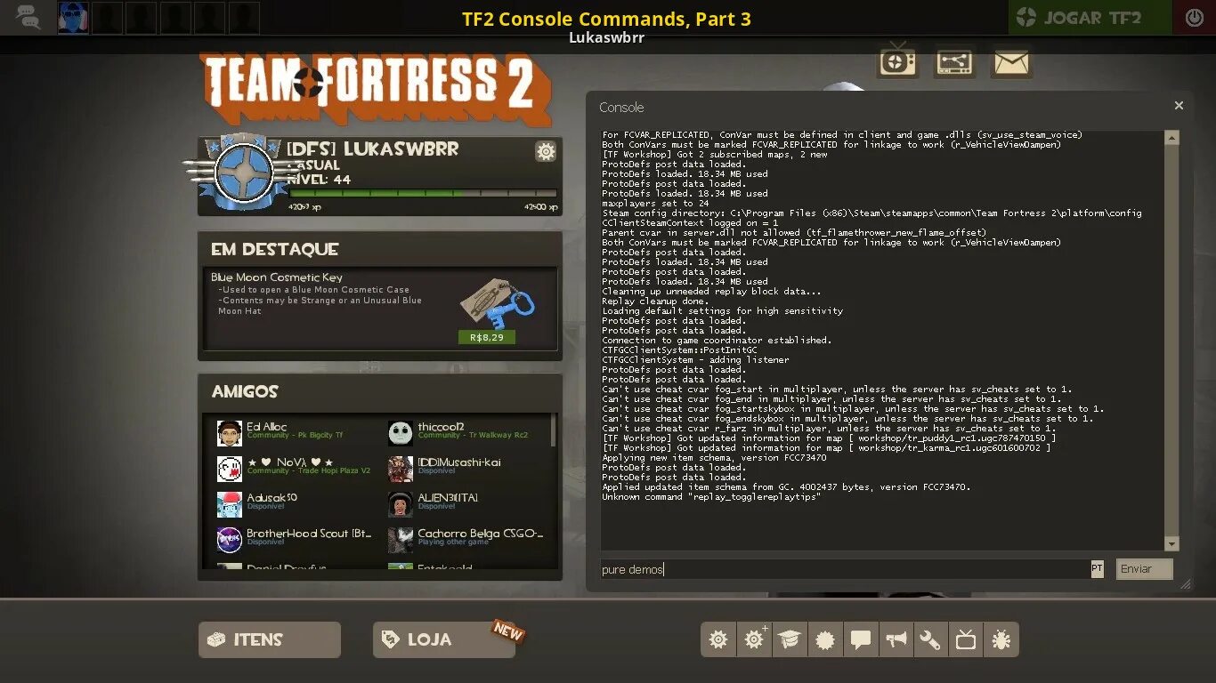Viewport: 1216px width, 683px height.
Task: Click the [DFS] LUKASWBRR player name
Action: (372, 149)
